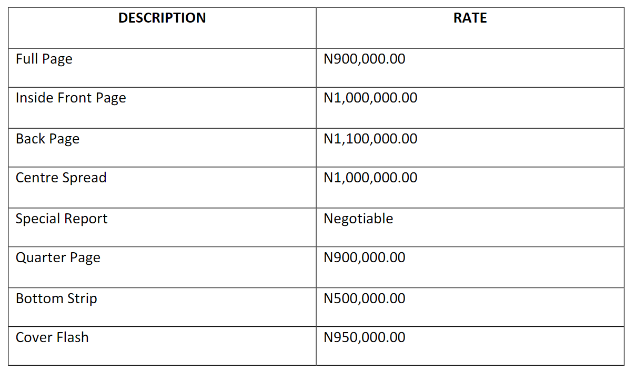
Task: Select the Inside Front Page cell
Action: point(71,98)
